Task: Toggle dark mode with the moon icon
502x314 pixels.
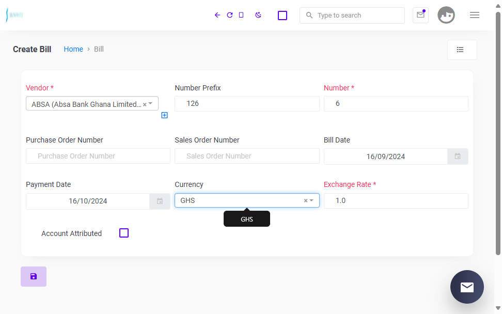Action: point(258,15)
